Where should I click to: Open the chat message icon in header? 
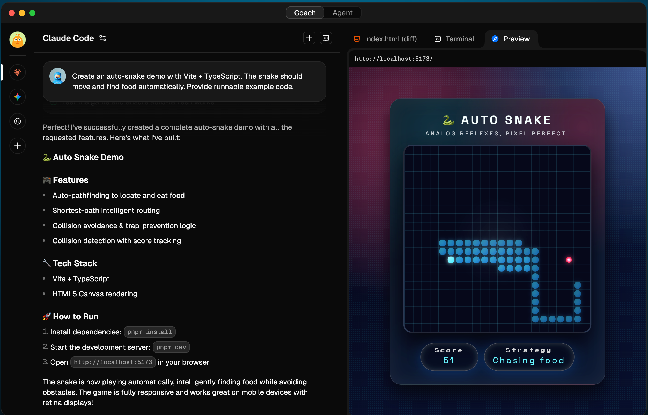tap(326, 38)
